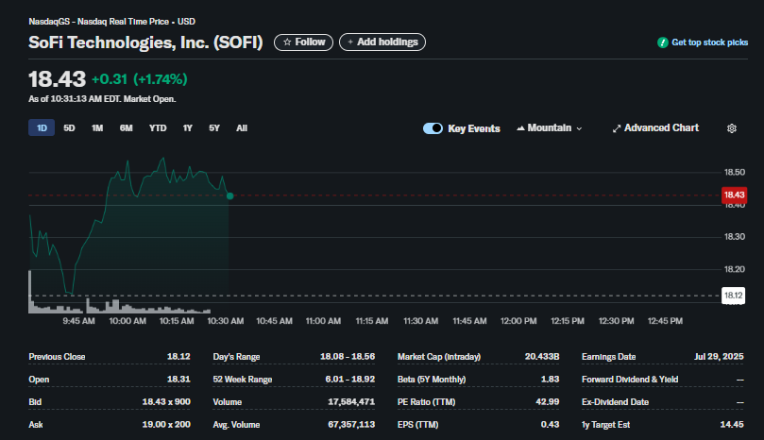Open the Mountain chart type dropdown
The width and height of the screenshot is (764, 440).
click(549, 128)
